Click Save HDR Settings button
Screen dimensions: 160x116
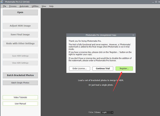(20, 56)
